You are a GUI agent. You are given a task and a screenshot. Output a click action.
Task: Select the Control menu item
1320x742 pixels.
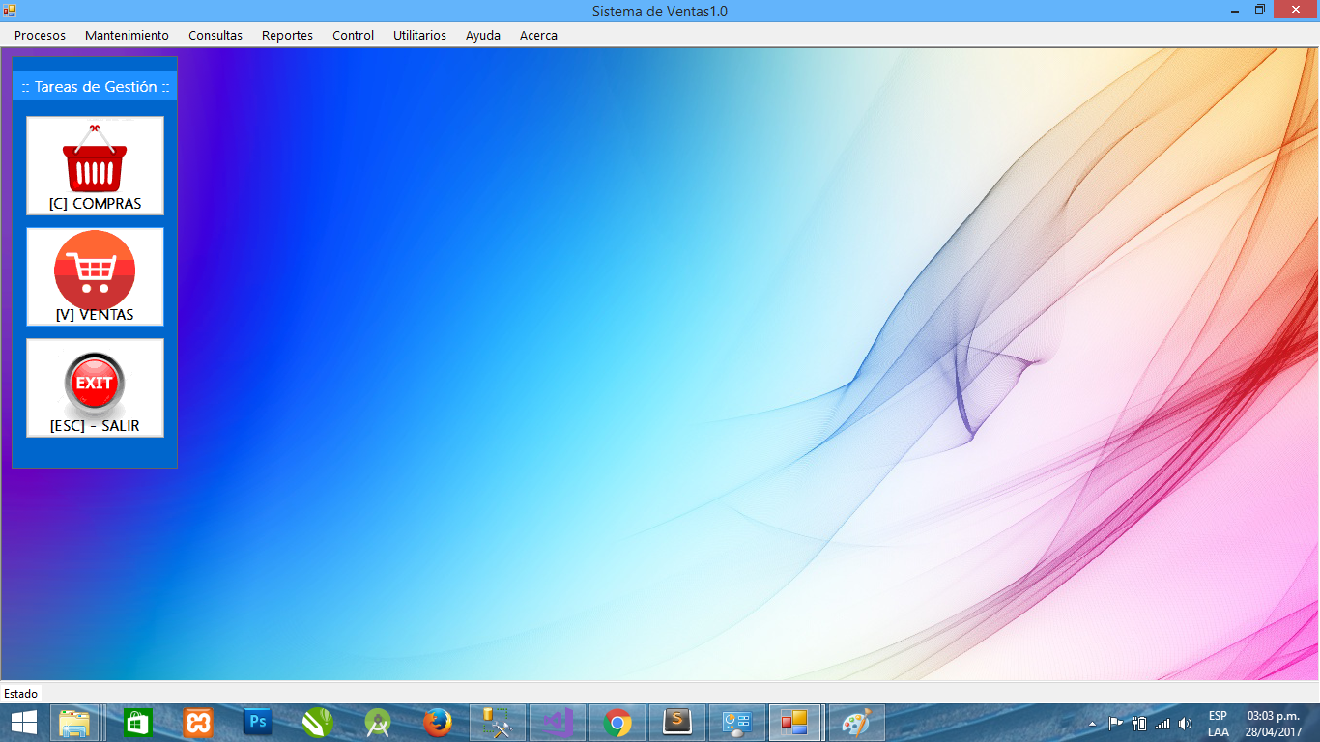pos(353,35)
